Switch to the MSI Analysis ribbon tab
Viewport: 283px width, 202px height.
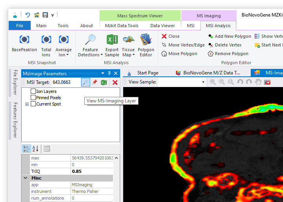218,26
